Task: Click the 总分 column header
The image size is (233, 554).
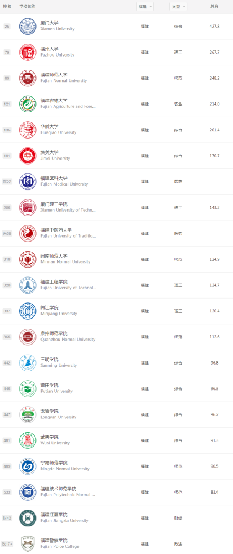Action: pos(214,7)
